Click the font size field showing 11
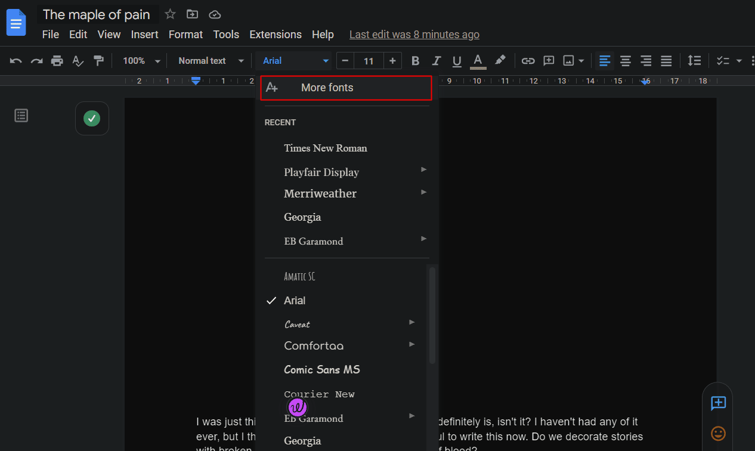Image resolution: width=755 pixels, height=451 pixels. coord(369,61)
